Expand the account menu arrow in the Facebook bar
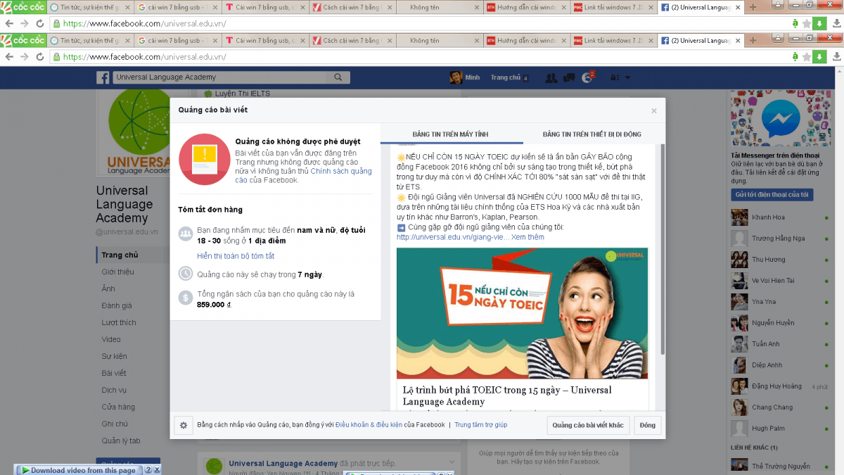844x475 pixels. pos(627,78)
